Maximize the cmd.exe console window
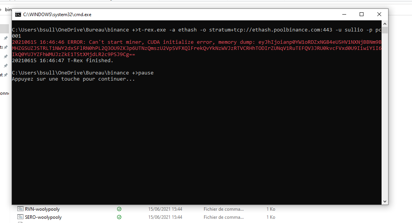412x223 pixels. pos(362,15)
